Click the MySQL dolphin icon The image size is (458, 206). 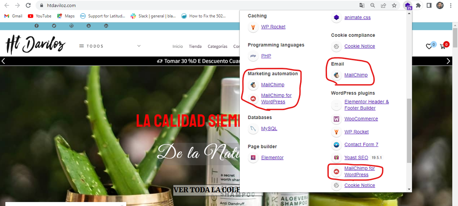click(x=253, y=129)
